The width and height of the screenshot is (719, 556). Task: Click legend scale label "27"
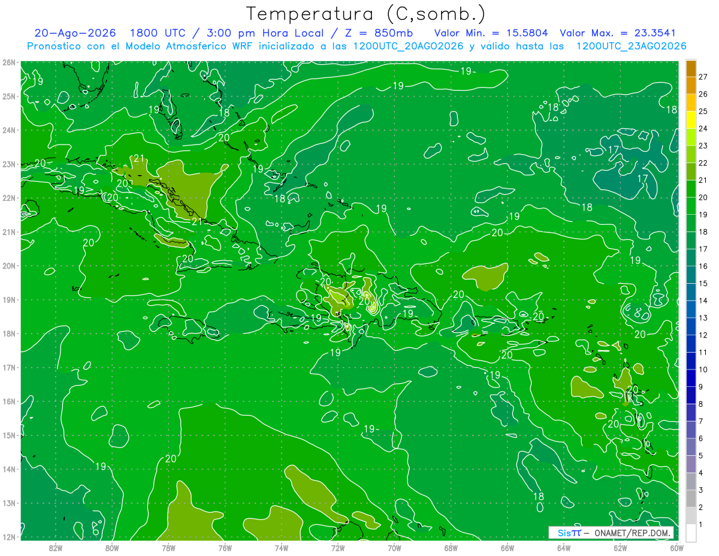pyautogui.click(x=703, y=77)
